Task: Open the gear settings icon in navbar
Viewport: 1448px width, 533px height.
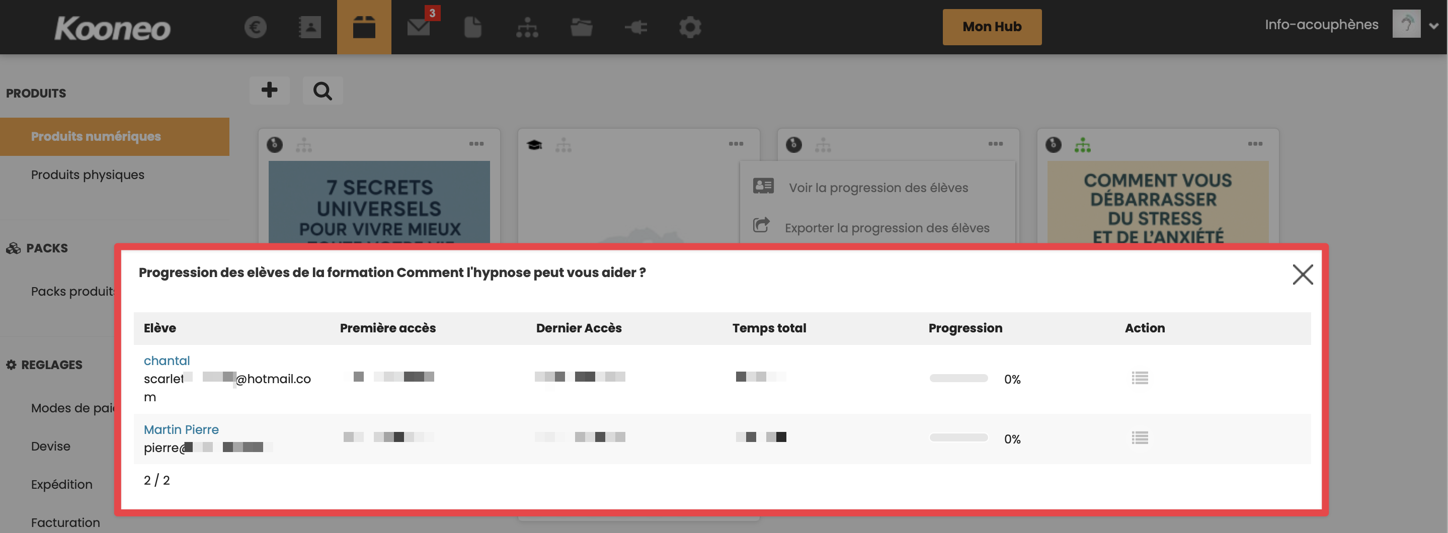Action: (690, 27)
